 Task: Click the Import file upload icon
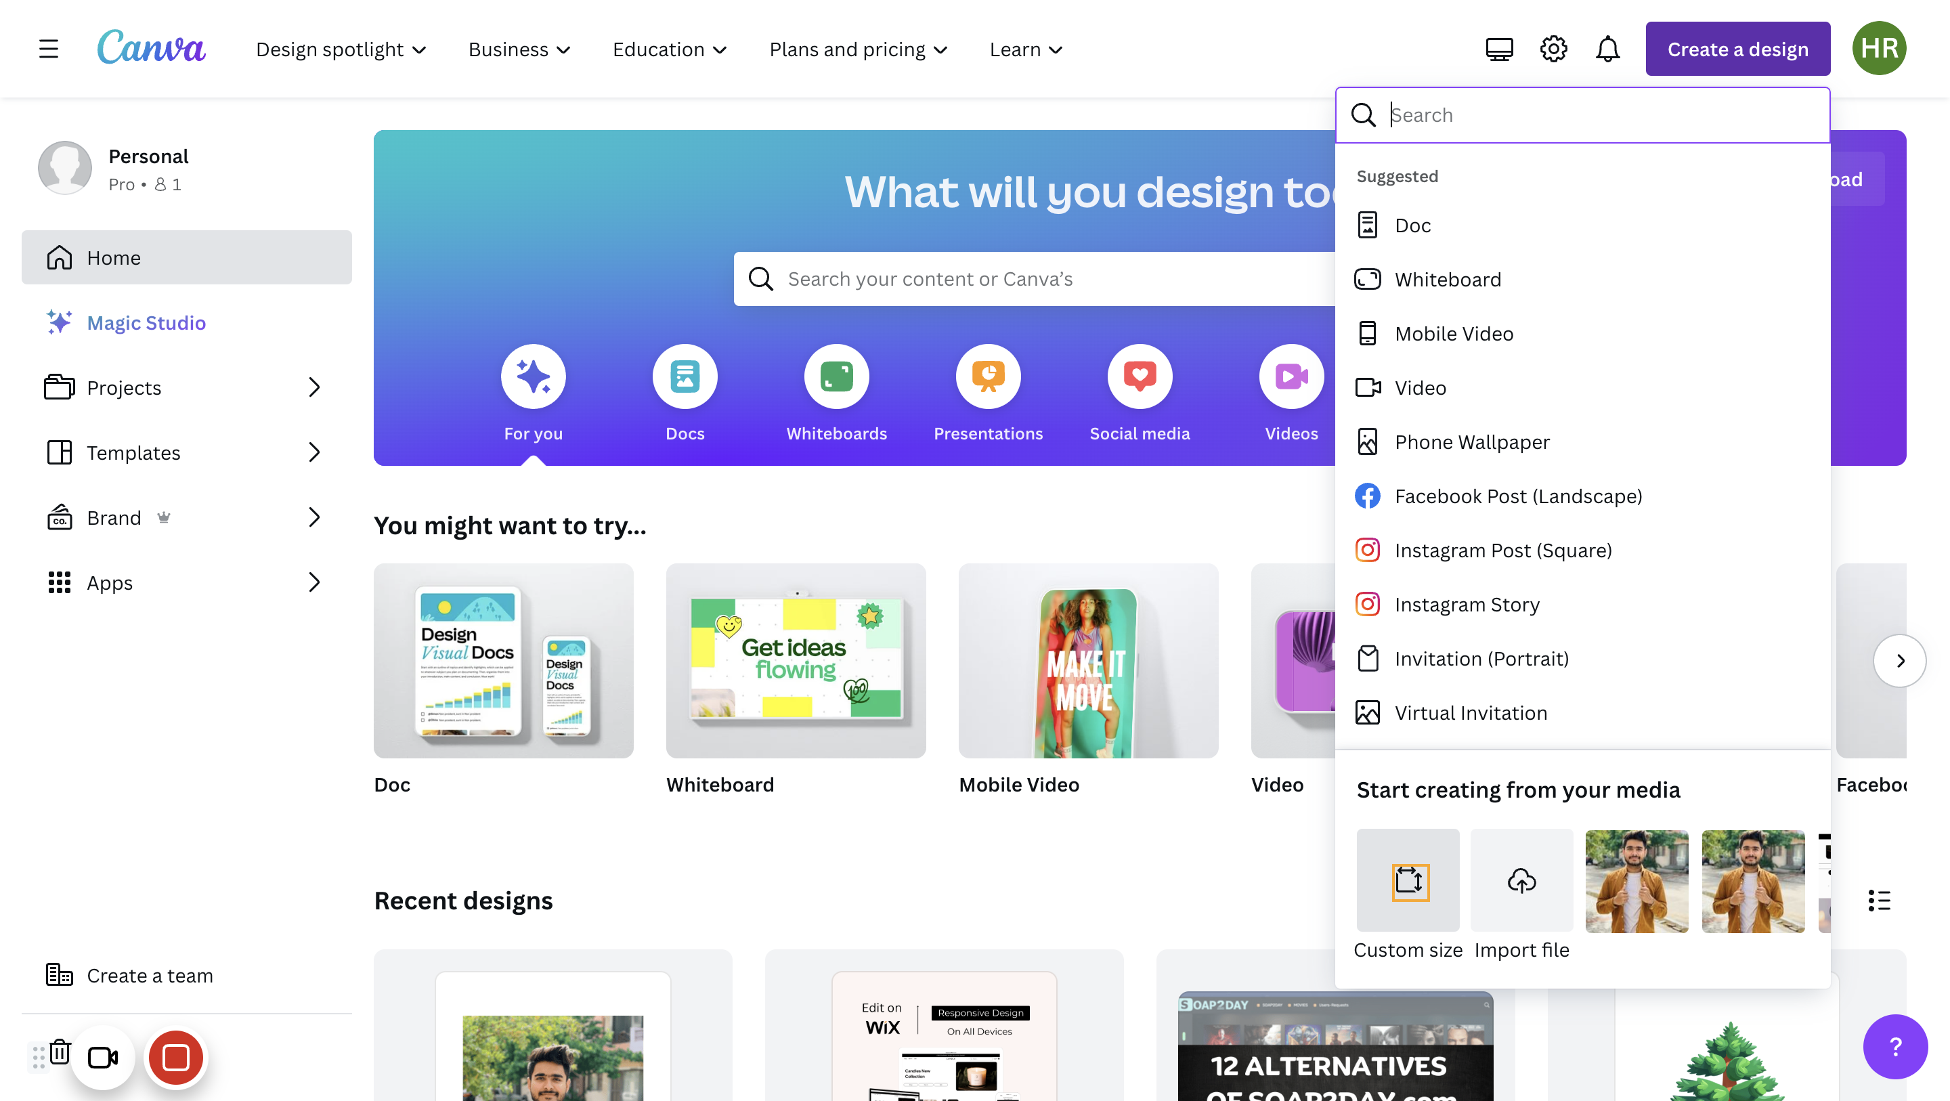(1521, 881)
